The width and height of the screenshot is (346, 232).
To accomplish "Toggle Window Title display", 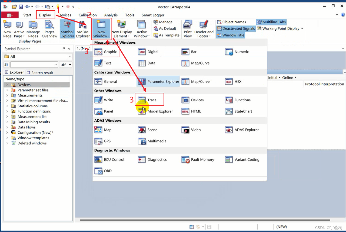I will 231,35.
